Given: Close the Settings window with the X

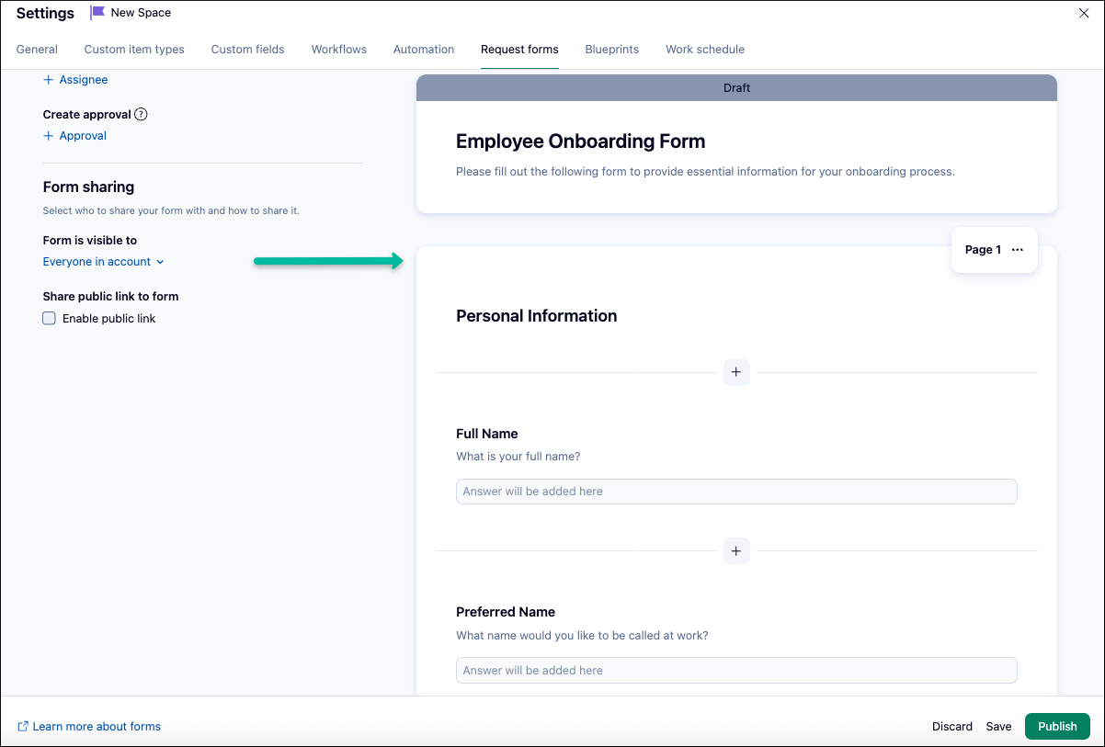Looking at the screenshot, I should pos(1084,13).
